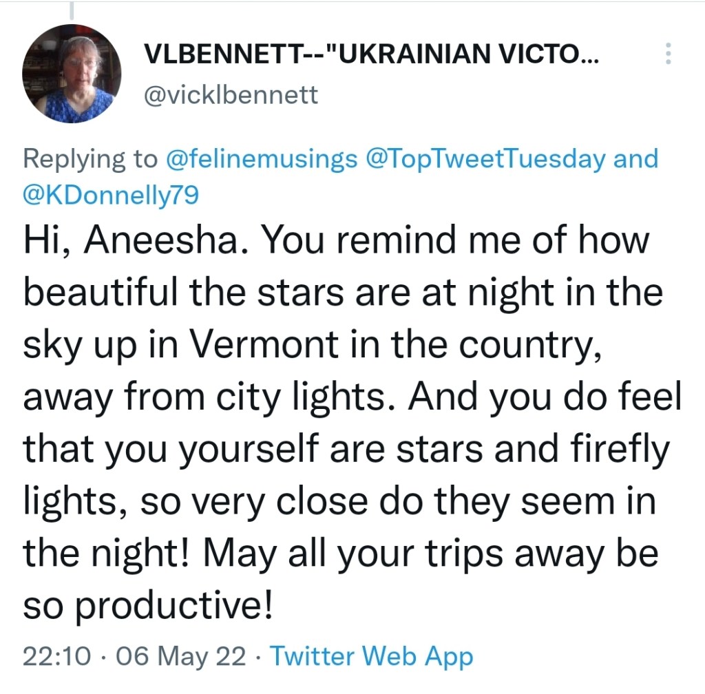Open the @KDonnelly79 mention link
The height and width of the screenshot is (694, 705).
[111, 196]
